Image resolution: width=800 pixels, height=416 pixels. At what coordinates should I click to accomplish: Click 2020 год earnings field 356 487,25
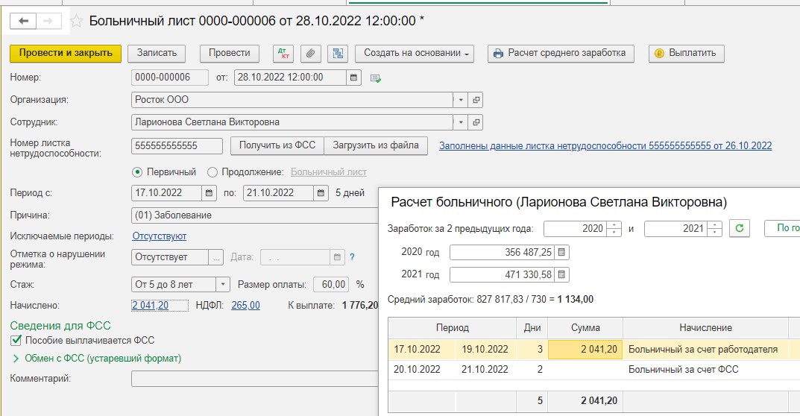pos(502,252)
